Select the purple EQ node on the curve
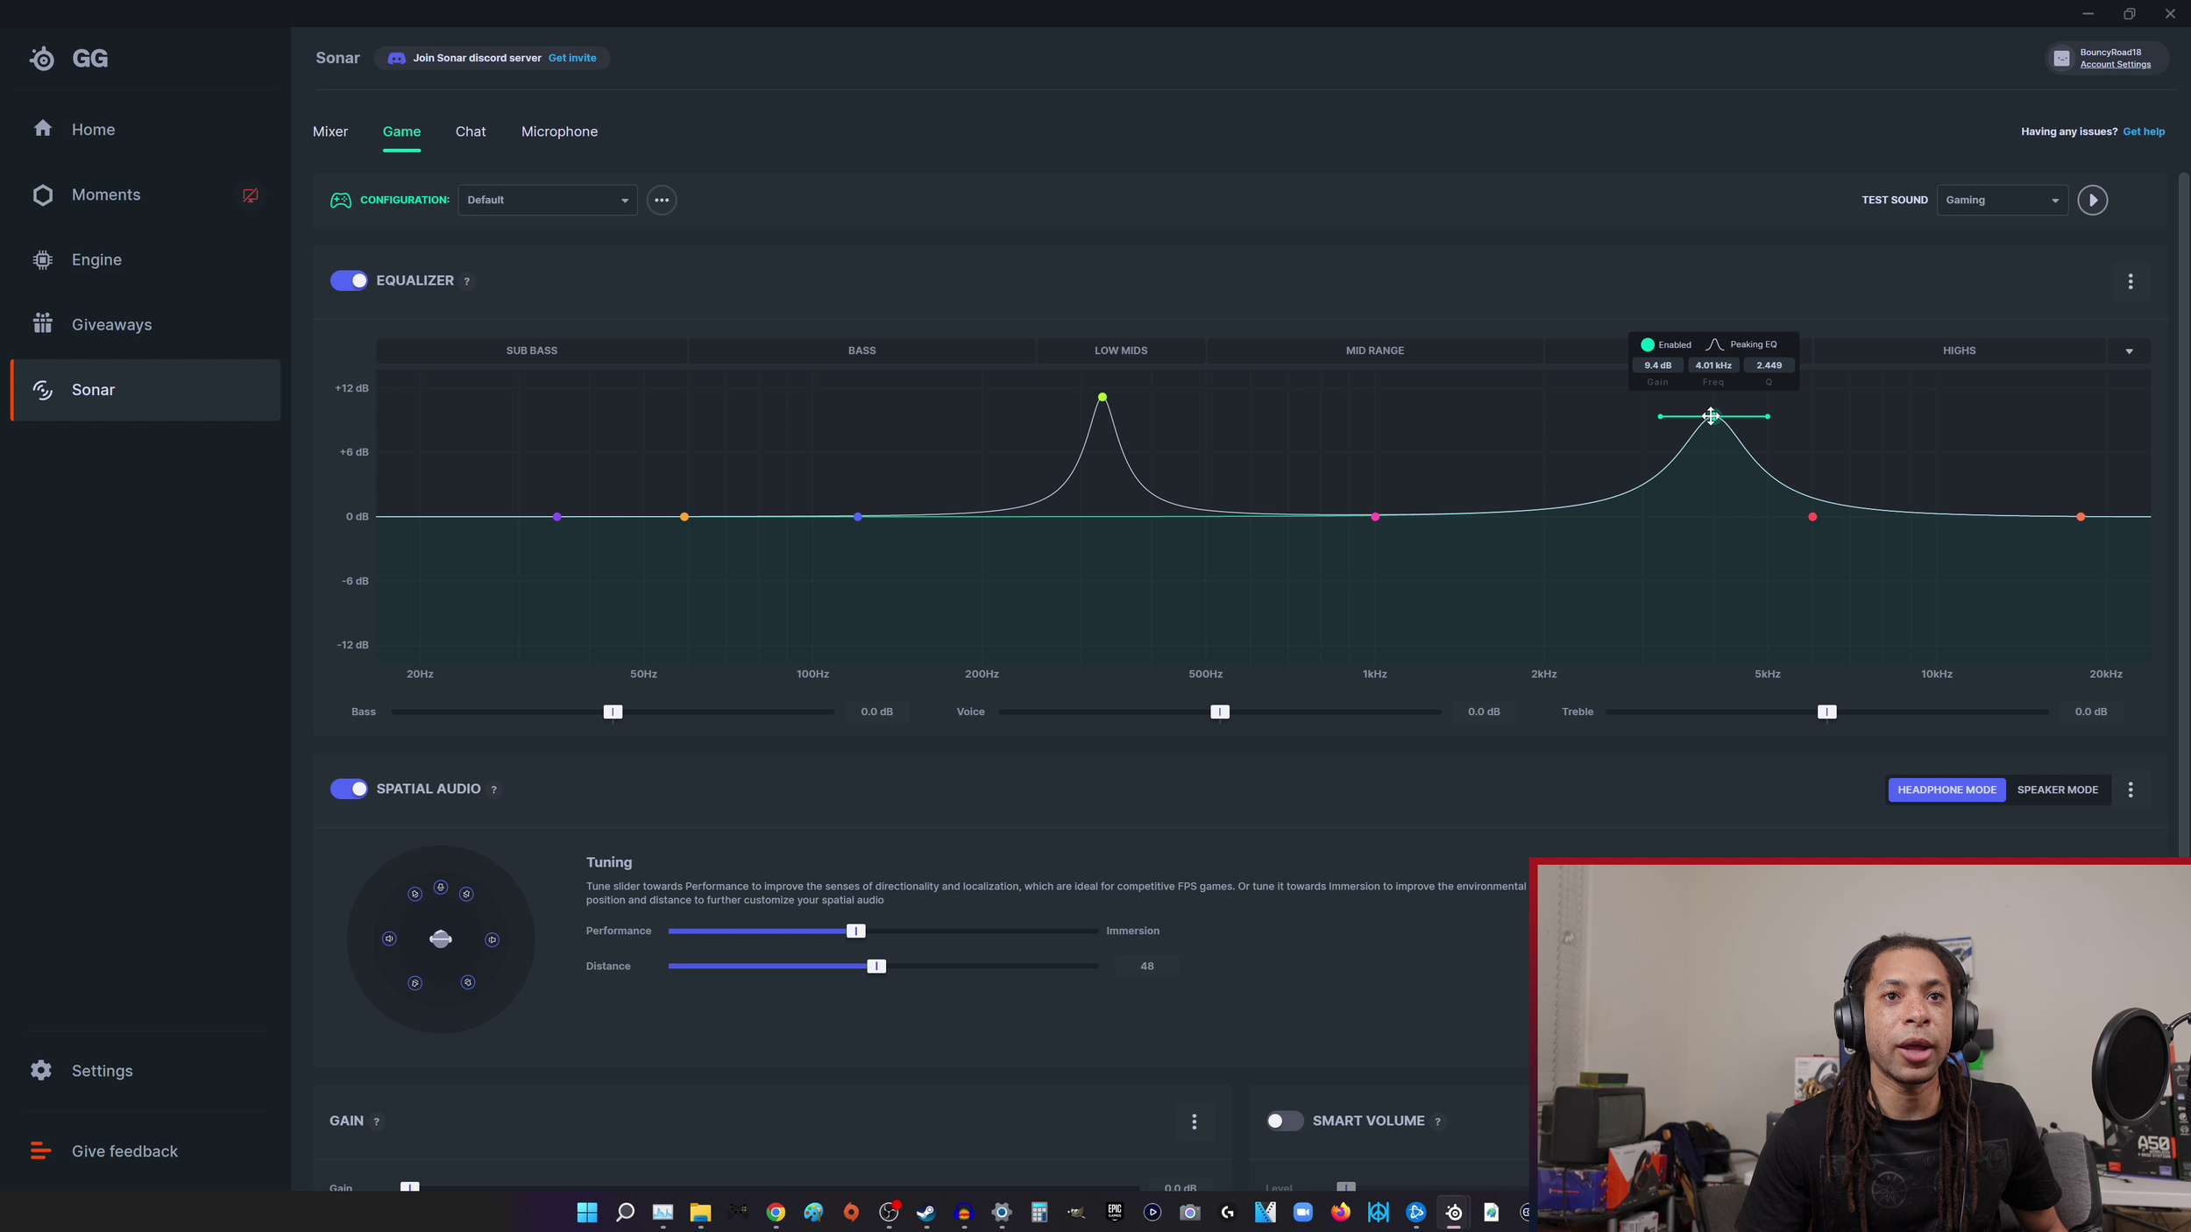Screen dimensions: 2191x1232 557,517
